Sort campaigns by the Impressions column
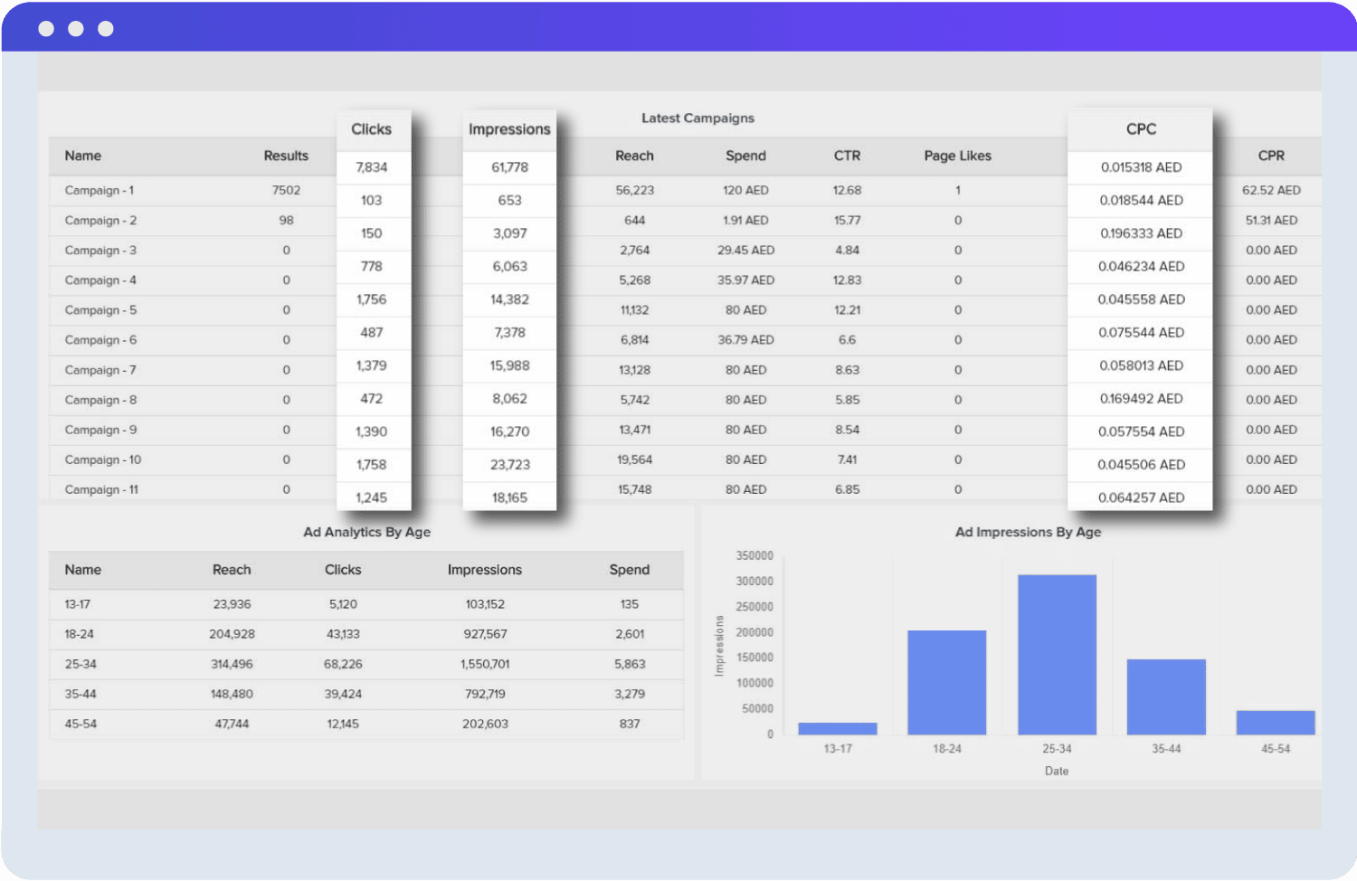Viewport: 1357px width, 881px height. click(509, 128)
